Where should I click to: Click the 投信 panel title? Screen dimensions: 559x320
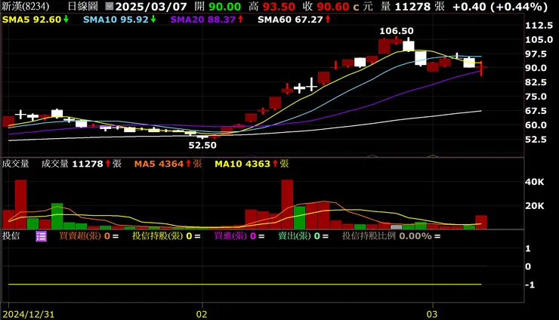(x=11, y=236)
